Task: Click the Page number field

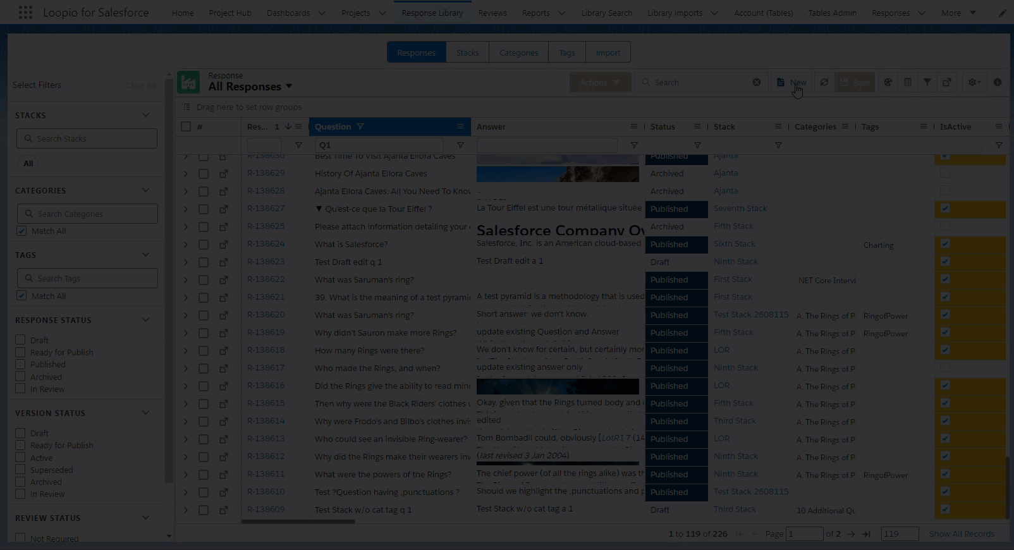Action: [804, 534]
